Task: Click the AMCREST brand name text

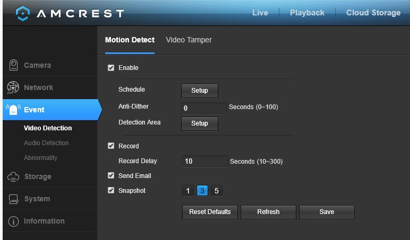Action: click(80, 14)
